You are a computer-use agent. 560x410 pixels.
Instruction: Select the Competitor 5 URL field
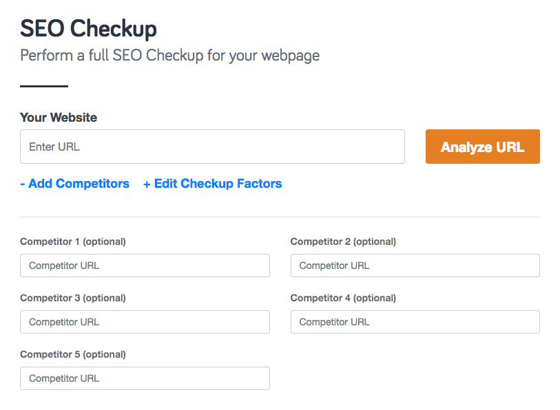(x=145, y=378)
